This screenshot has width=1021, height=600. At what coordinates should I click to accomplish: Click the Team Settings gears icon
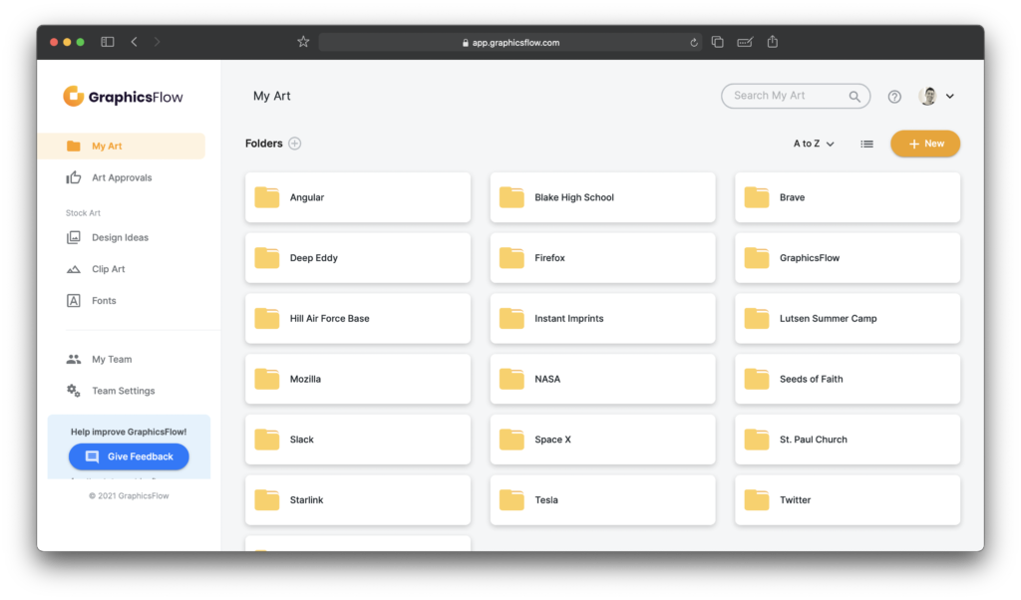pyautogui.click(x=74, y=391)
